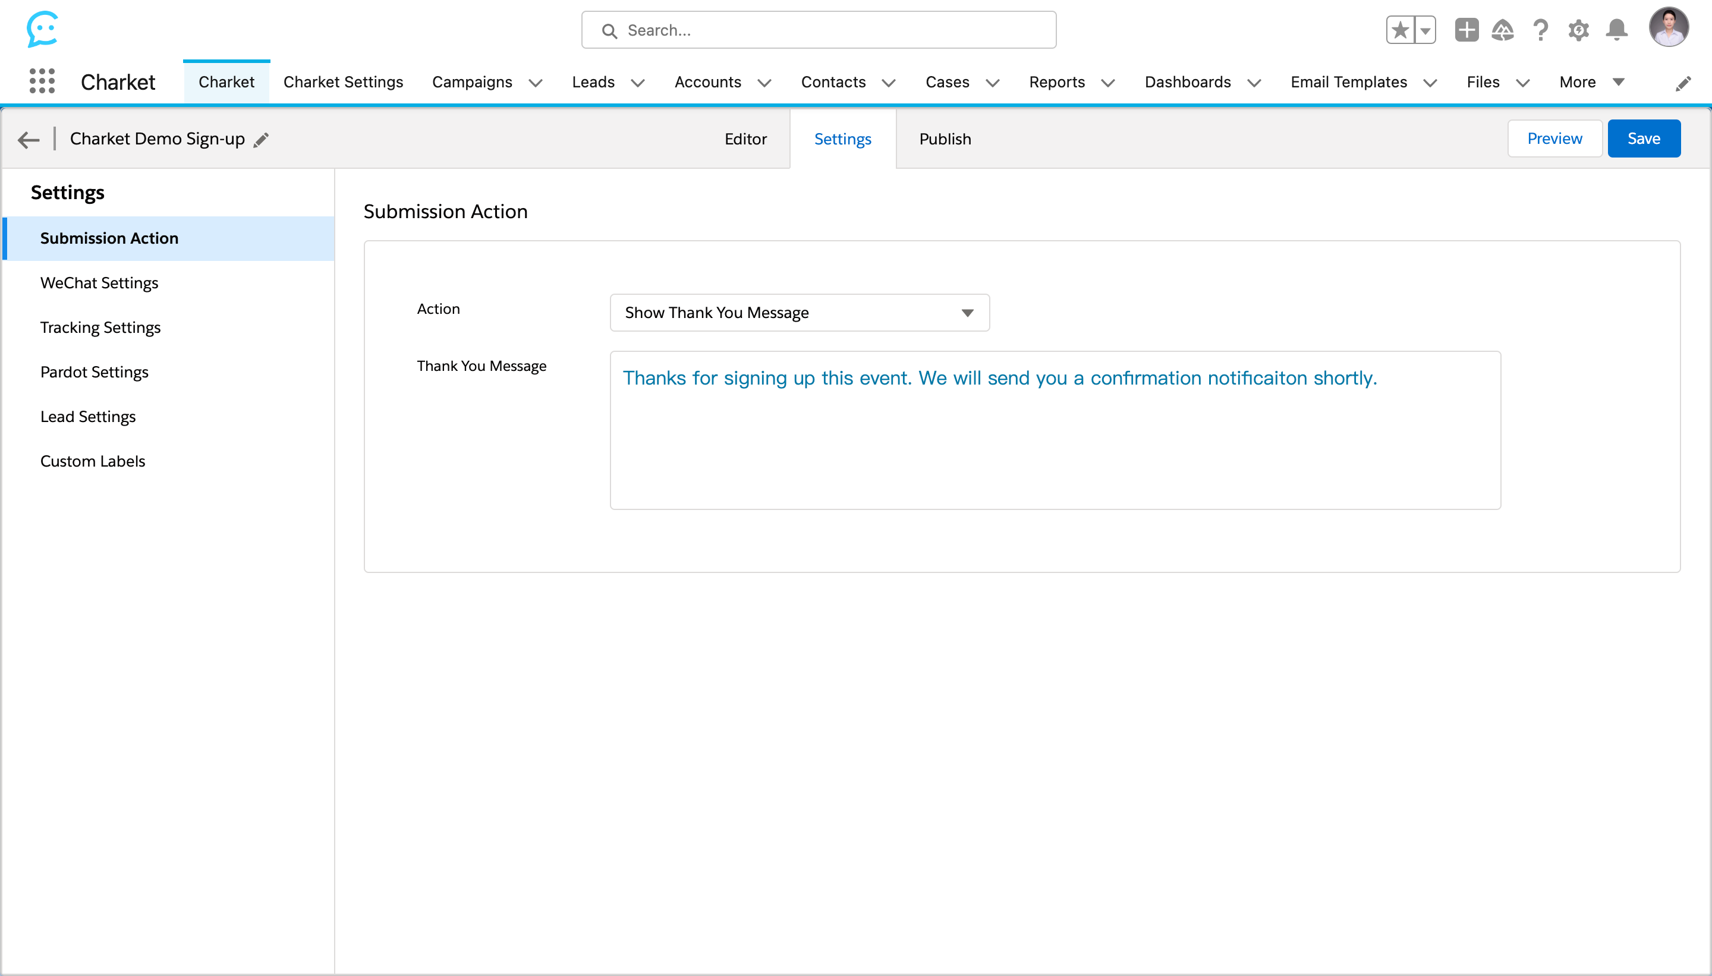Expand the Email Templates chevron menu
This screenshot has width=1712, height=976.
point(1430,83)
